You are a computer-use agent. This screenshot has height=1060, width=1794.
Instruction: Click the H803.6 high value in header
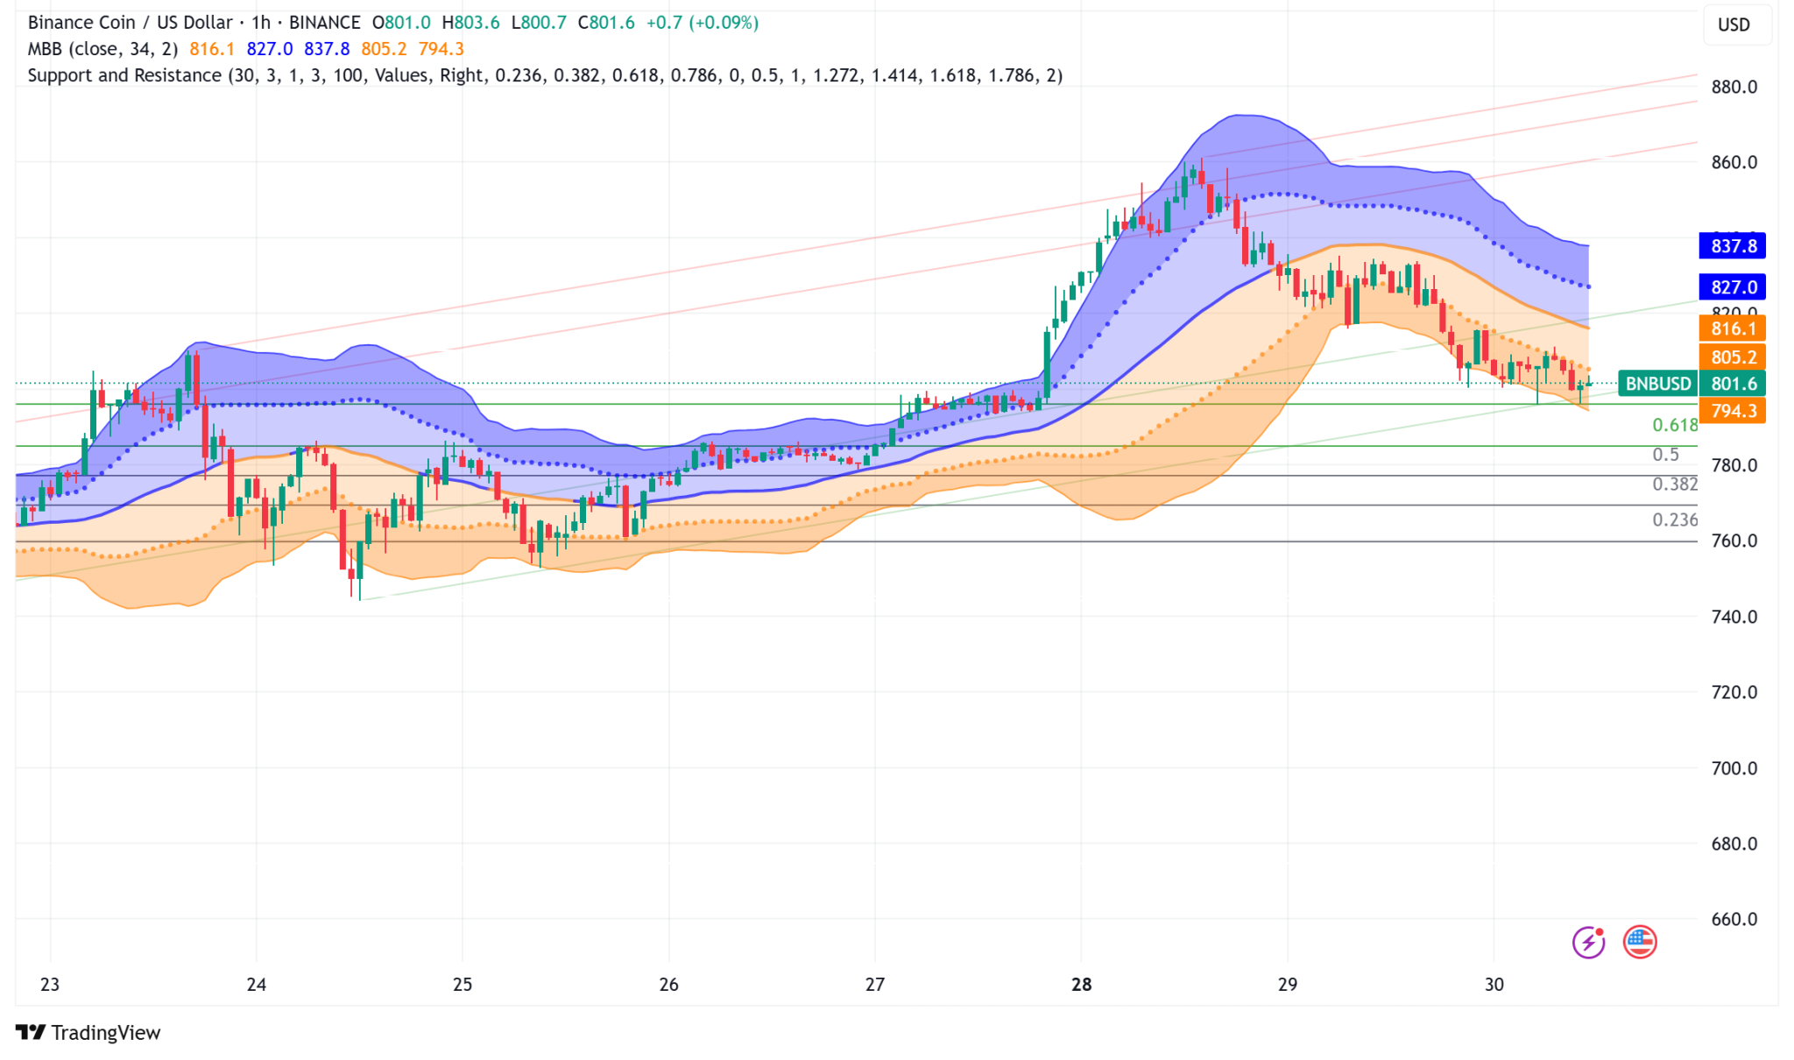[x=470, y=23]
